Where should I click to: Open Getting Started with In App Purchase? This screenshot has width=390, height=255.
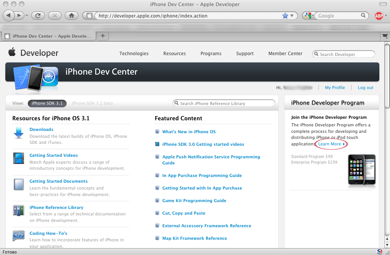tap(202, 188)
